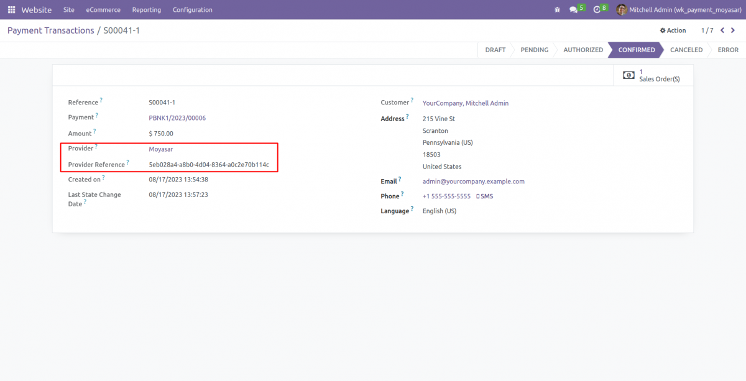Open activities clock showing 8 pending
Screen dimensions: 746x381
point(596,9)
